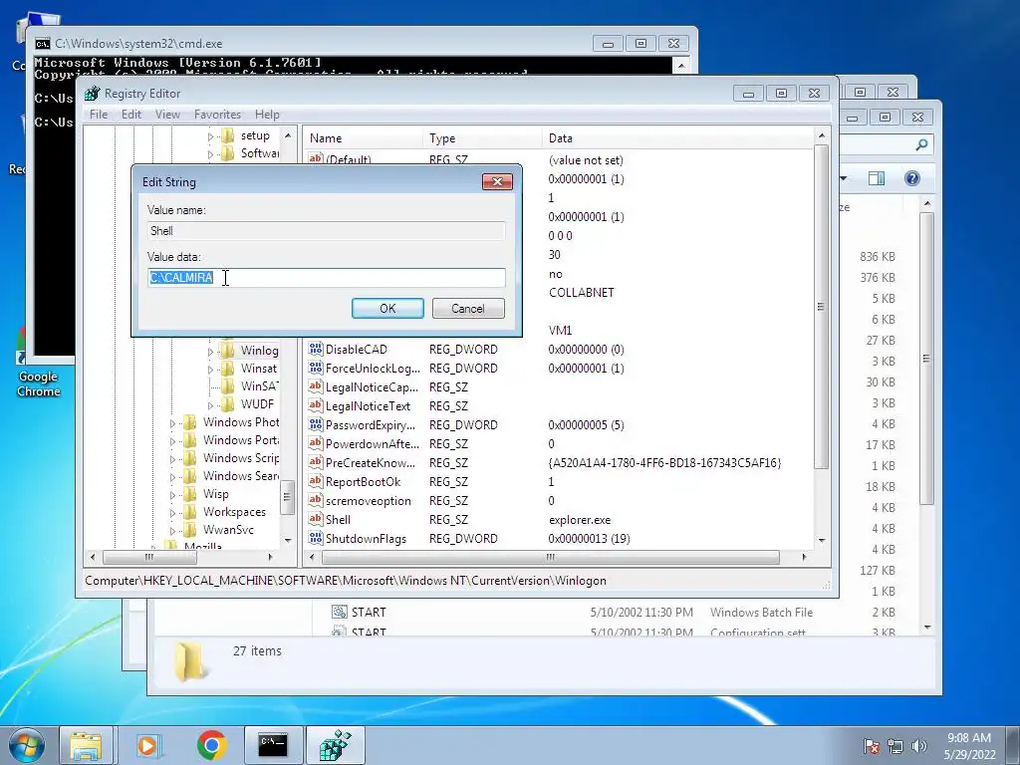Expand the Wisp key arrow
Screen dimensions: 1020x765
click(172, 495)
